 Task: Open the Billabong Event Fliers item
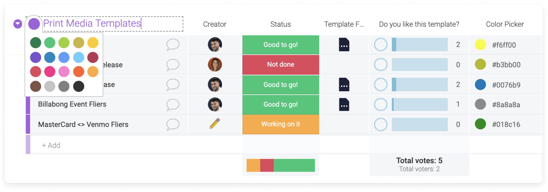(x=72, y=104)
